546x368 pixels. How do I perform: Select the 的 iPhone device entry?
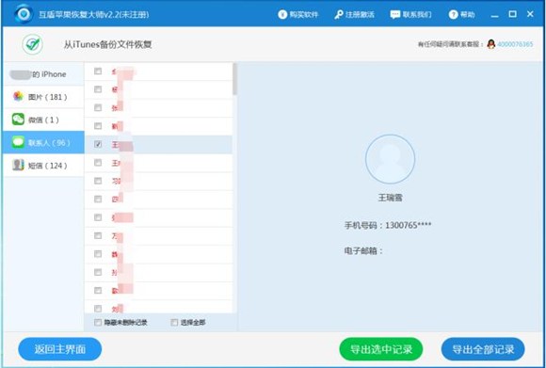click(43, 74)
